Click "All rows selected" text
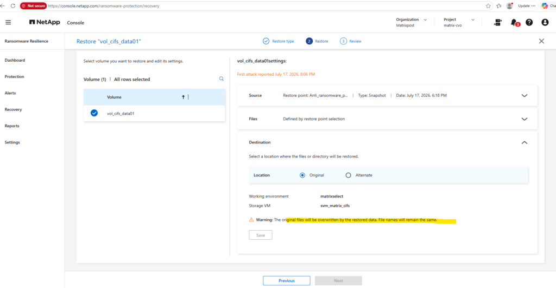Image resolution: width=556 pixels, height=288 pixels. [x=132, y=79]
